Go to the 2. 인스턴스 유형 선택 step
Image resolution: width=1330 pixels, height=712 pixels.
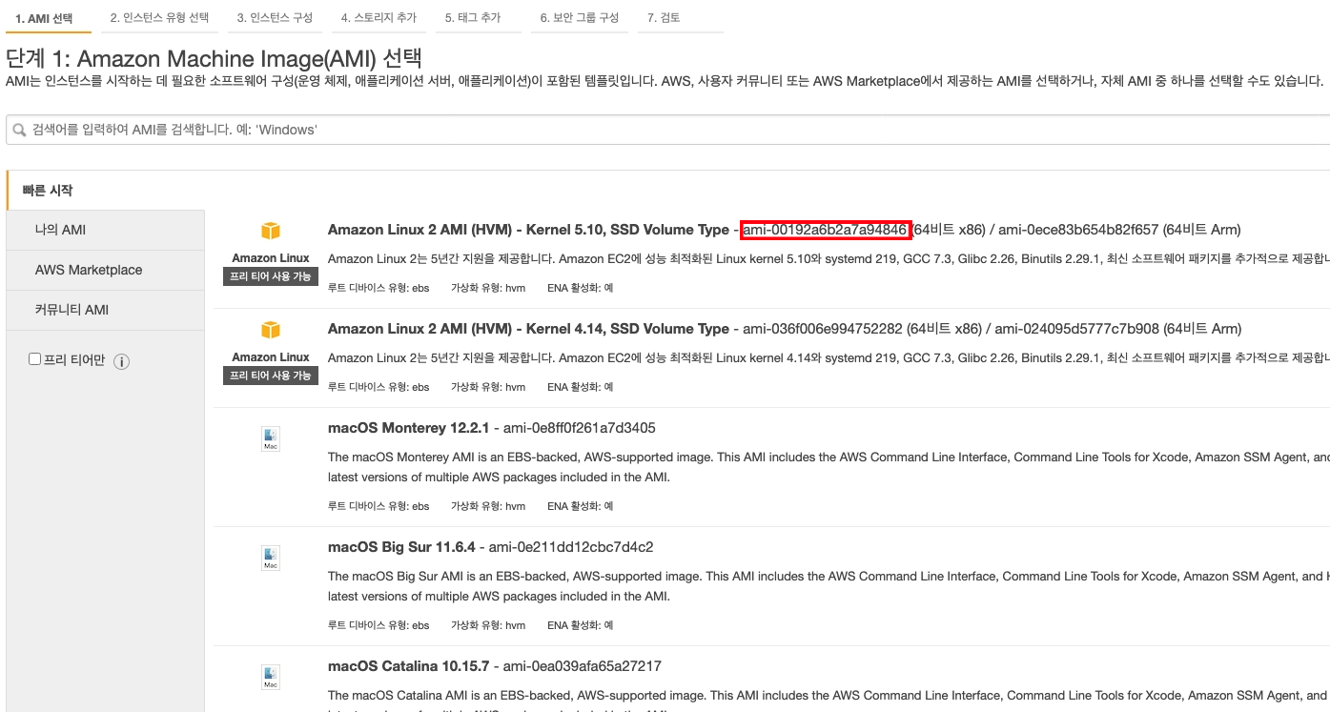[x=159, y=17]
